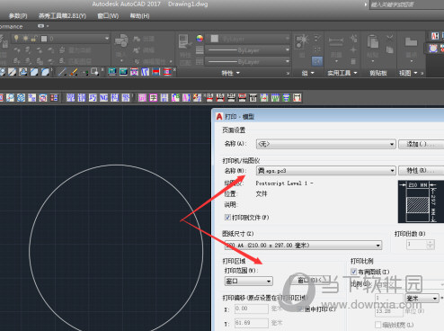Click the layer lock padlock icon
This screenshot has height=331, width=444.
click(34, 39)
